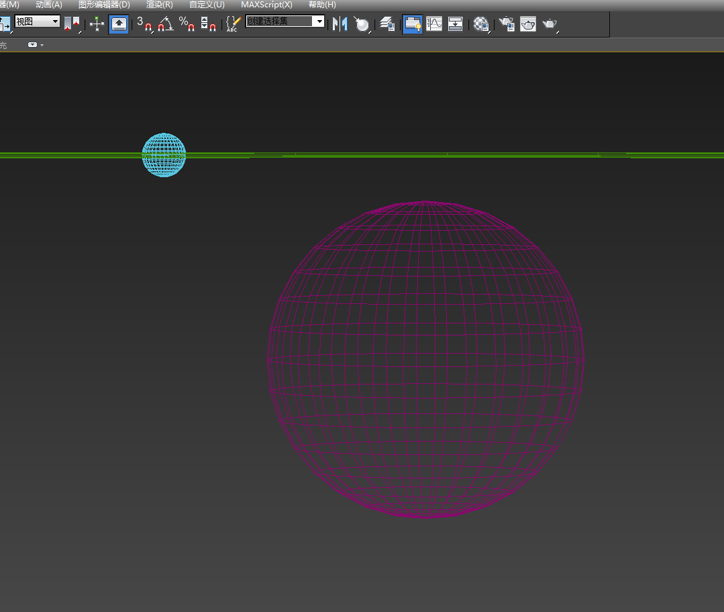This screenshot has height=612, width=724.
Task: Show the Rendered Frame Window
Action: (x=528, y=24)
